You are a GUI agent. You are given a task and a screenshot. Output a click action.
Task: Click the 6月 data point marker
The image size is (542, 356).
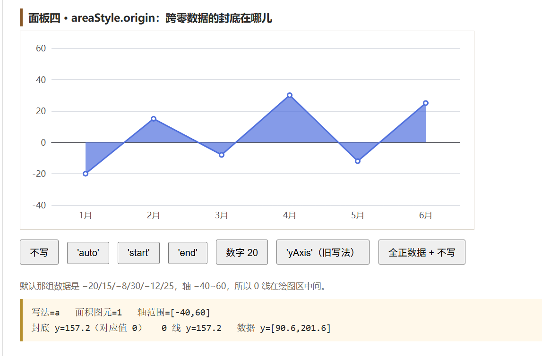pos(426,103)
